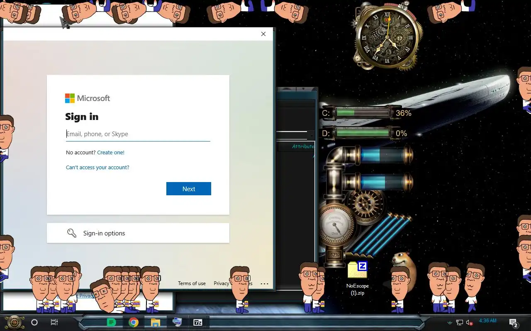
Task: Click the Create one! link
Action: click(x=111, y=152)
